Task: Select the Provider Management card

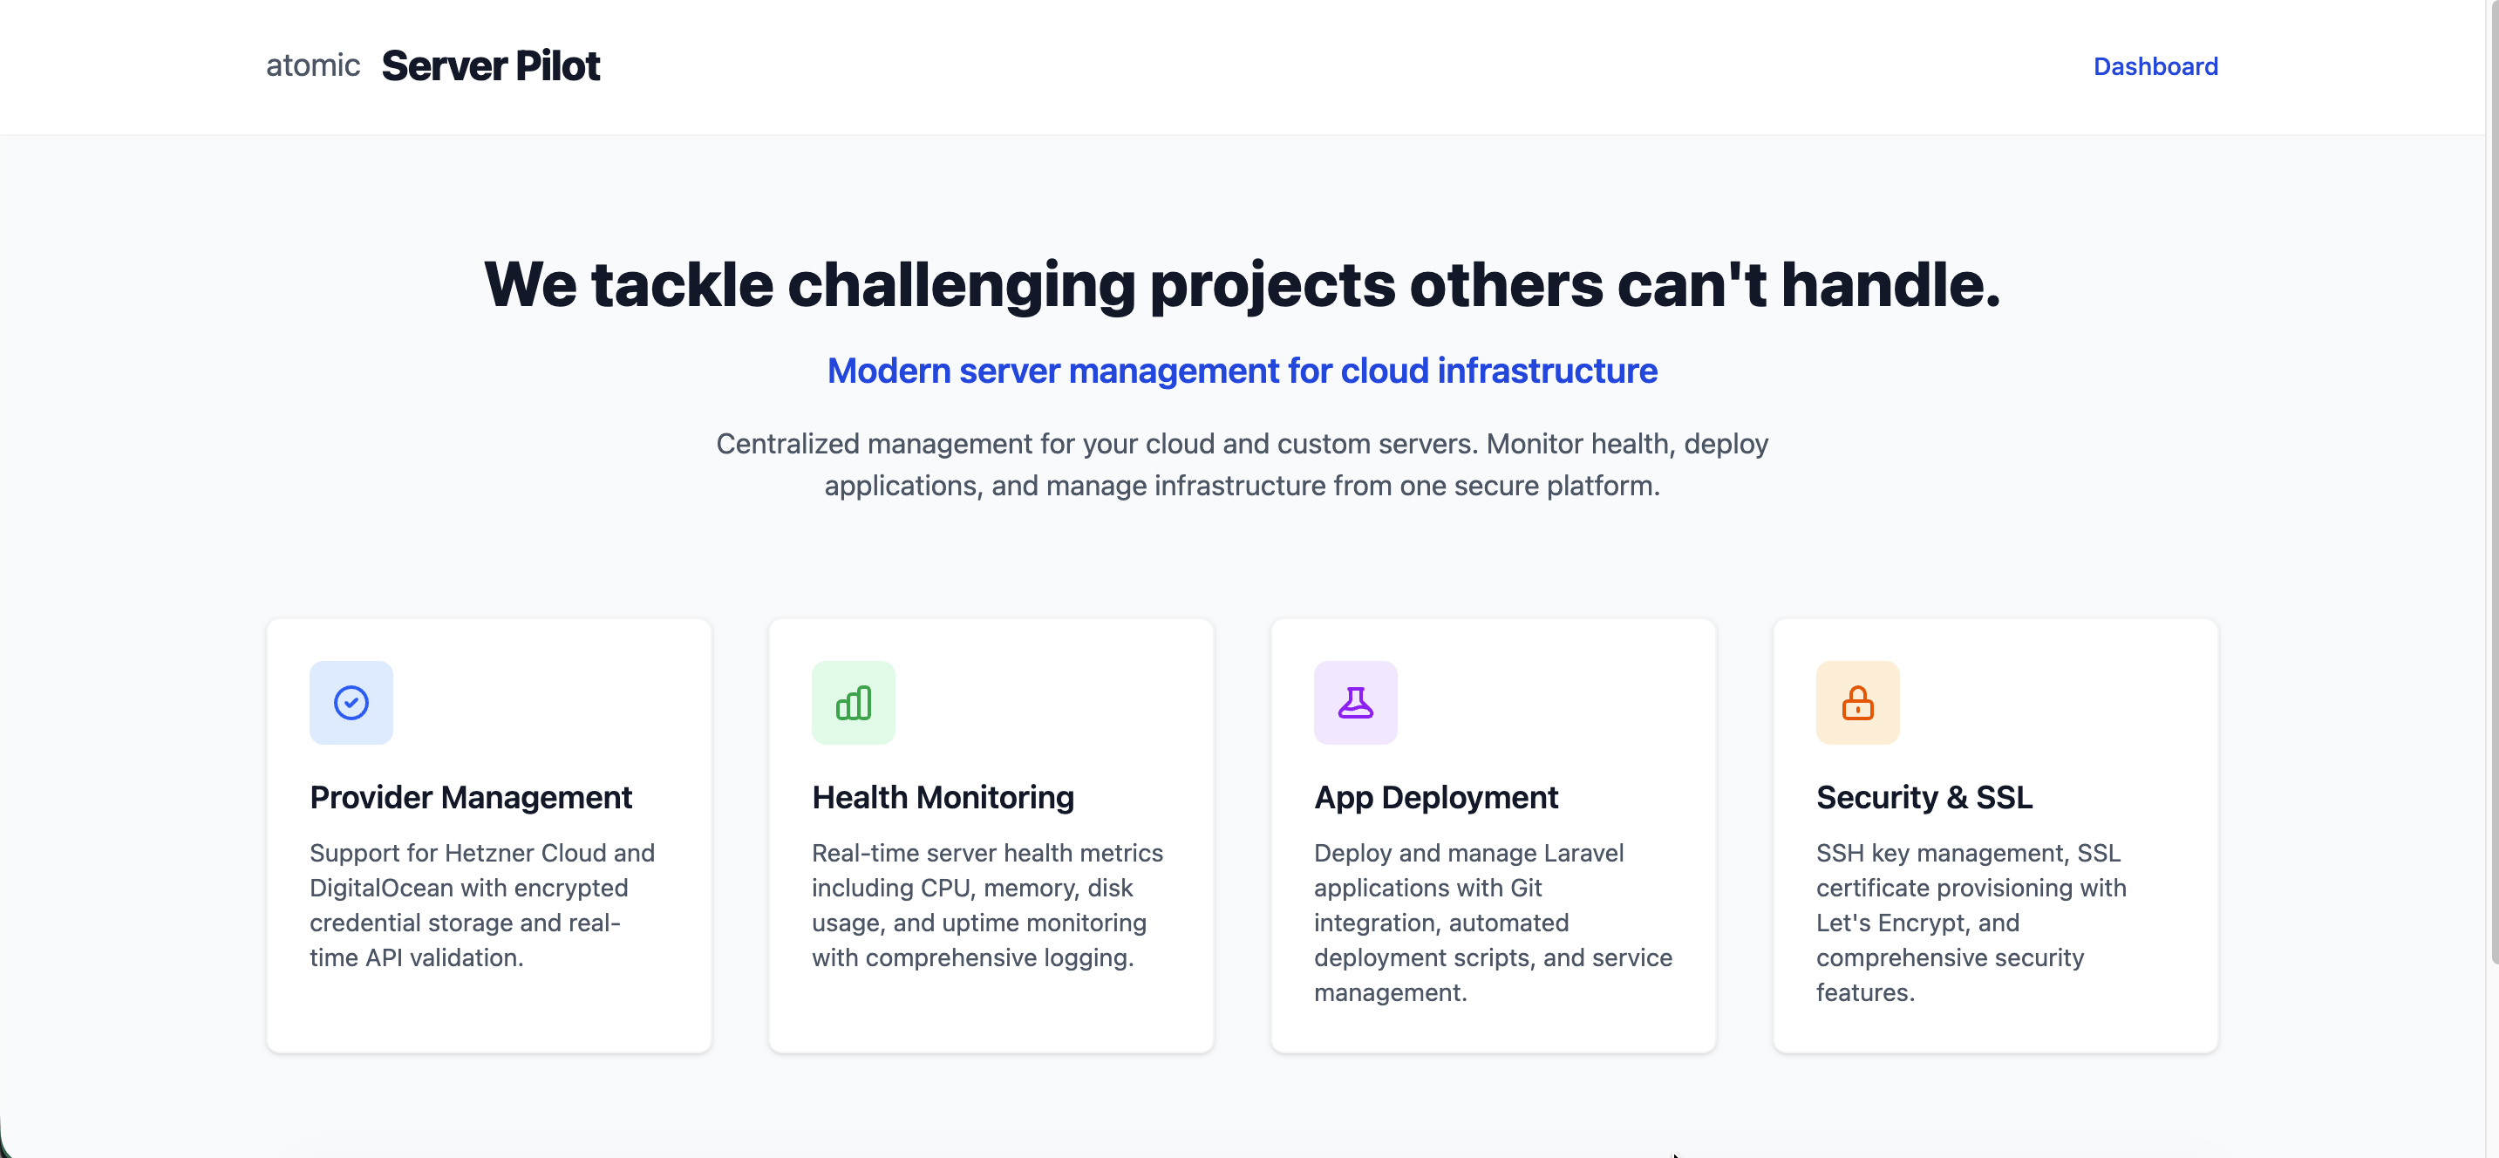Action: point(489,834)
